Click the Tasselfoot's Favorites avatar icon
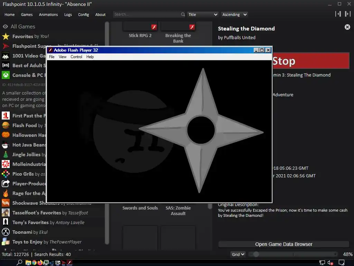 pos(6,213)
